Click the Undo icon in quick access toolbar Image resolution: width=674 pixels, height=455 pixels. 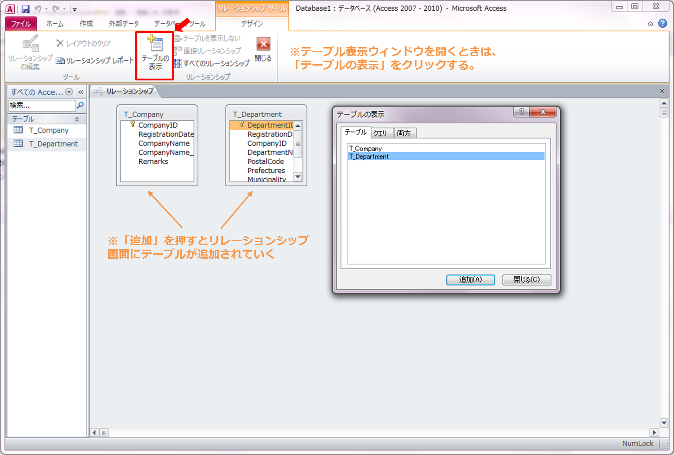point(38,9)
